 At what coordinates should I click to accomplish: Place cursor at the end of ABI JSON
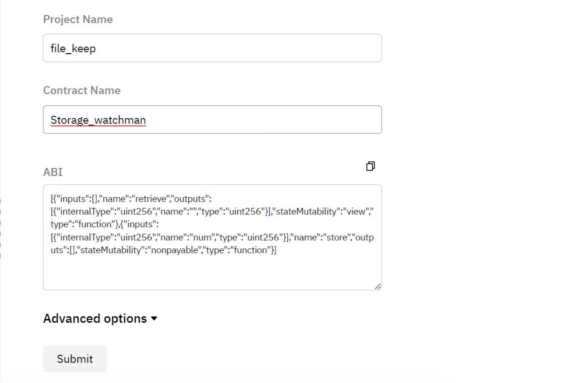coord(276,250)
